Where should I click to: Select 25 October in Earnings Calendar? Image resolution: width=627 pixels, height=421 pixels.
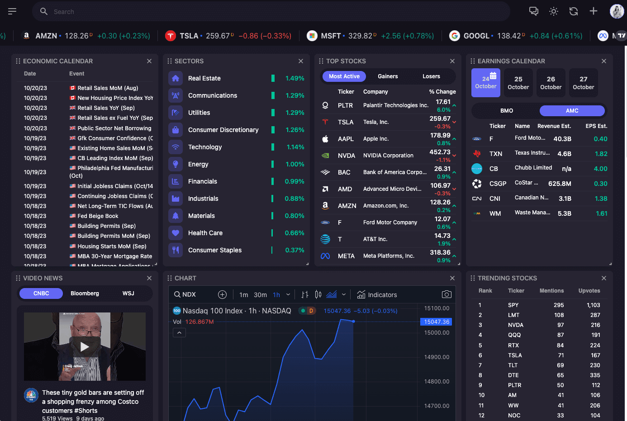pos(518,83)
